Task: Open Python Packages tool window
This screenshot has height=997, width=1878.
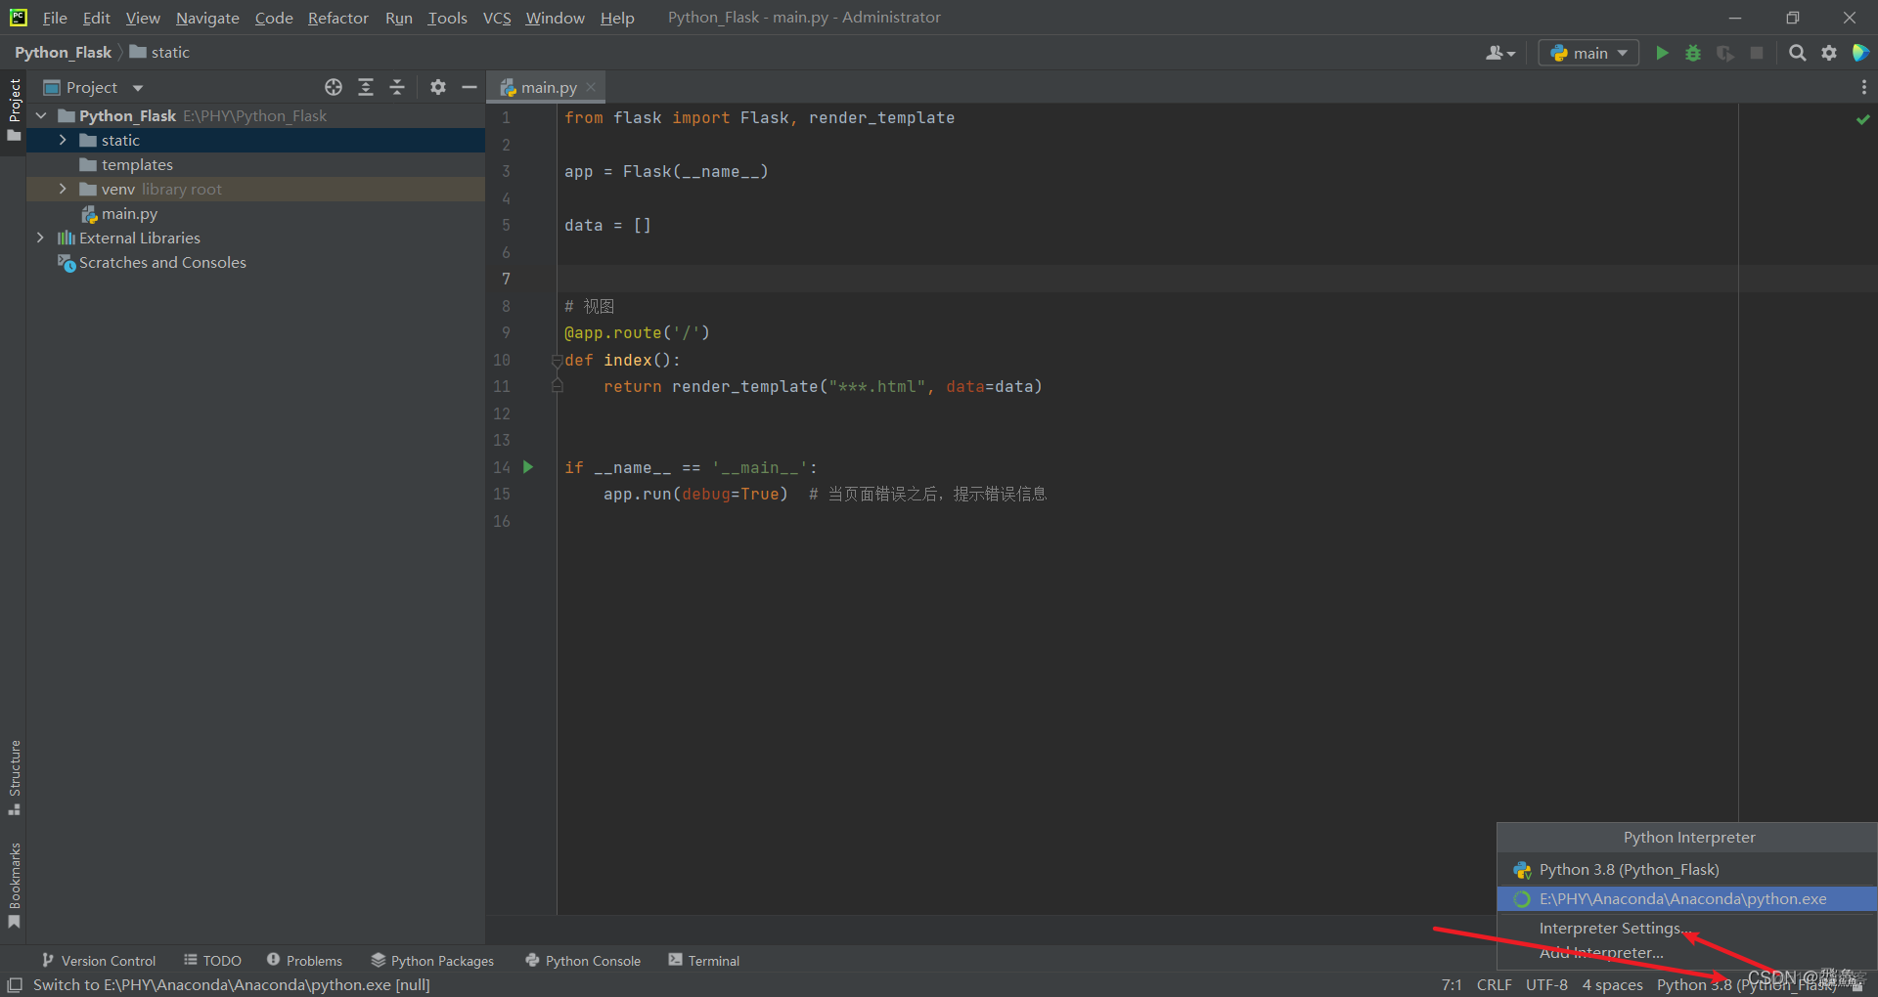Action: 432,961
